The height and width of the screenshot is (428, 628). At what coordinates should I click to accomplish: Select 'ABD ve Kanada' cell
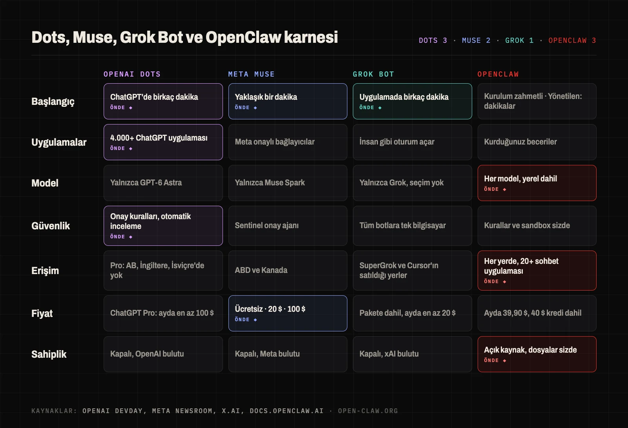click(x=288, y=271)
